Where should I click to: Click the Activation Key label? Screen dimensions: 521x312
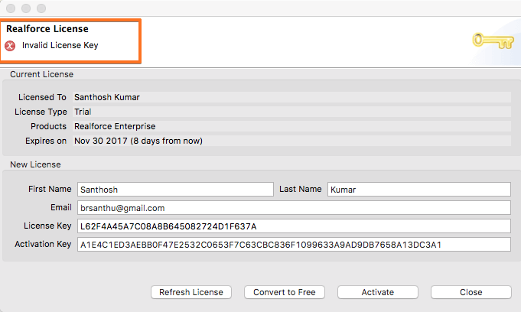43,244
